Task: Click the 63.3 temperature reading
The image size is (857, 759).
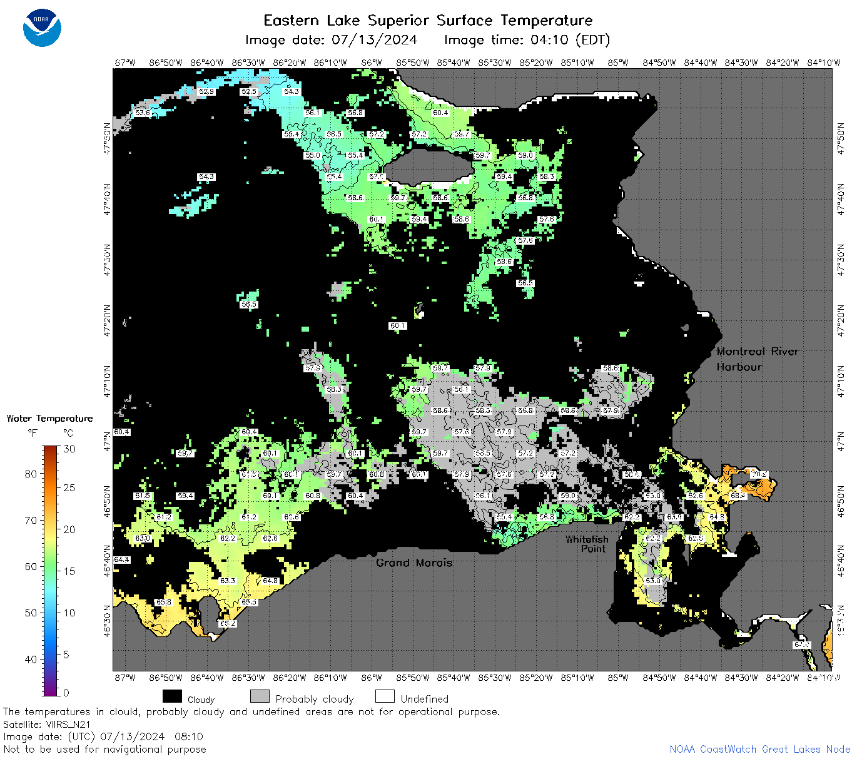Action: point(228,581)
